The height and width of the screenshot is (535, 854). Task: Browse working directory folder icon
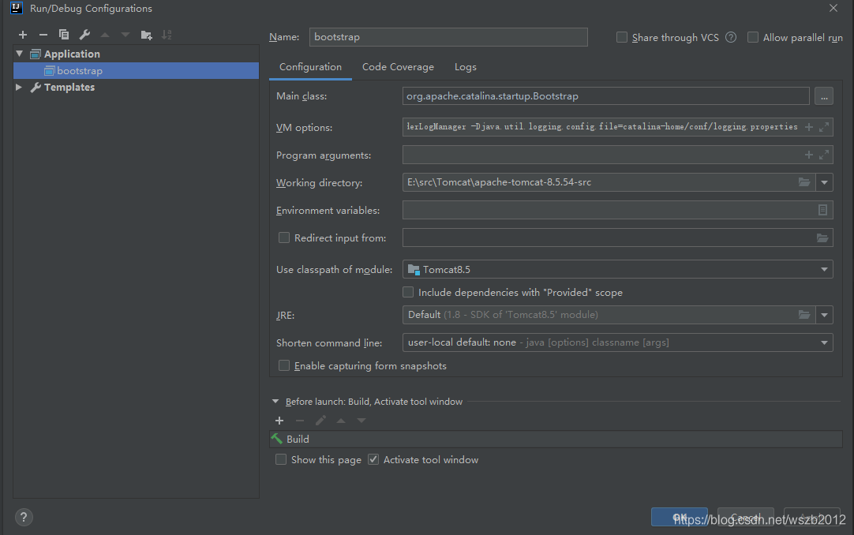coord(804,182)
